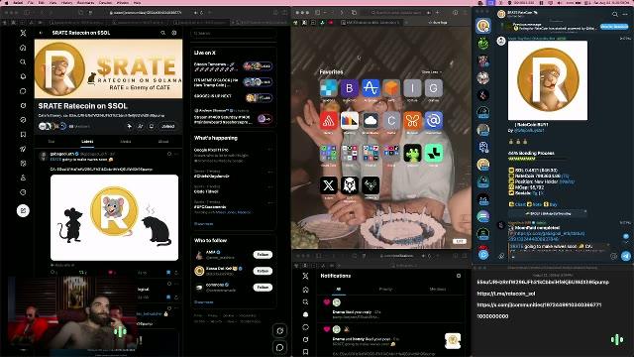This screenshot has width=634, height=357.
Task: Open the white owl favorite icon
Action: point(350,185)
